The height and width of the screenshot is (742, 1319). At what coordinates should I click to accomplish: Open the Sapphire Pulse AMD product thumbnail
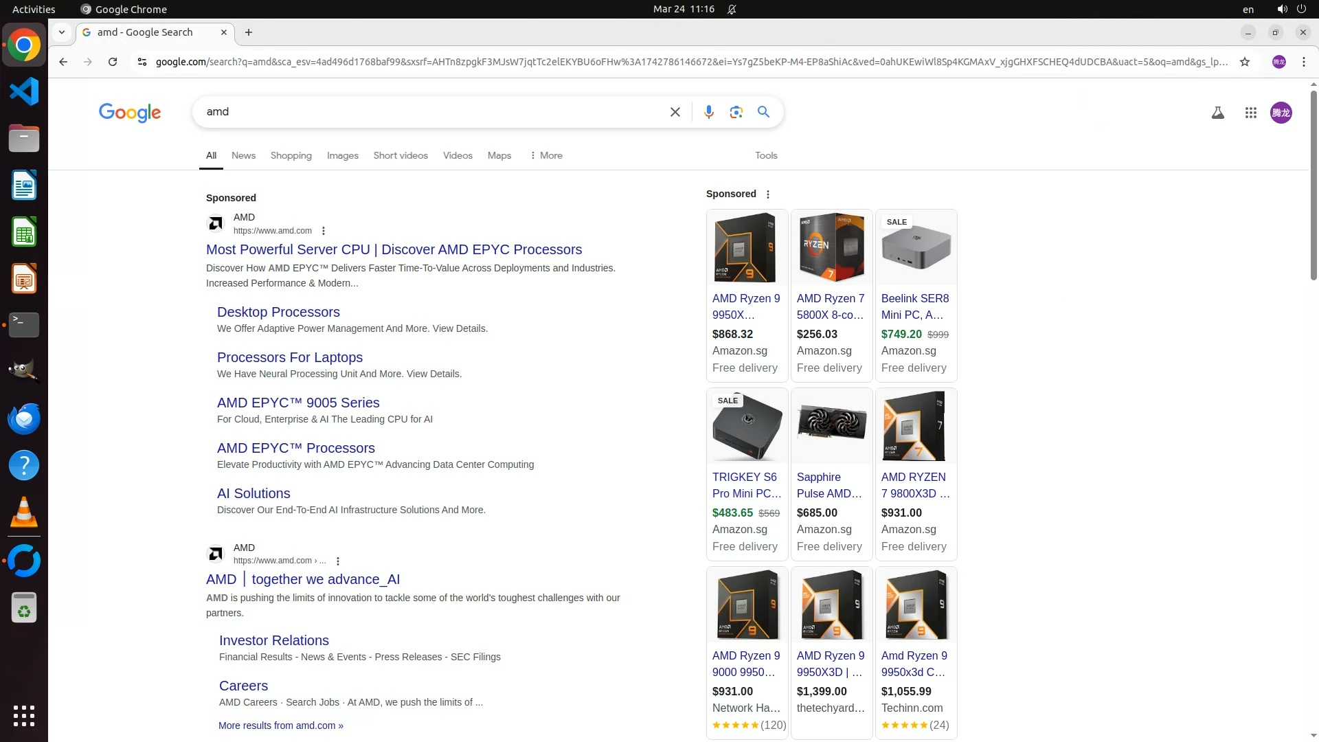click(831, 425)
